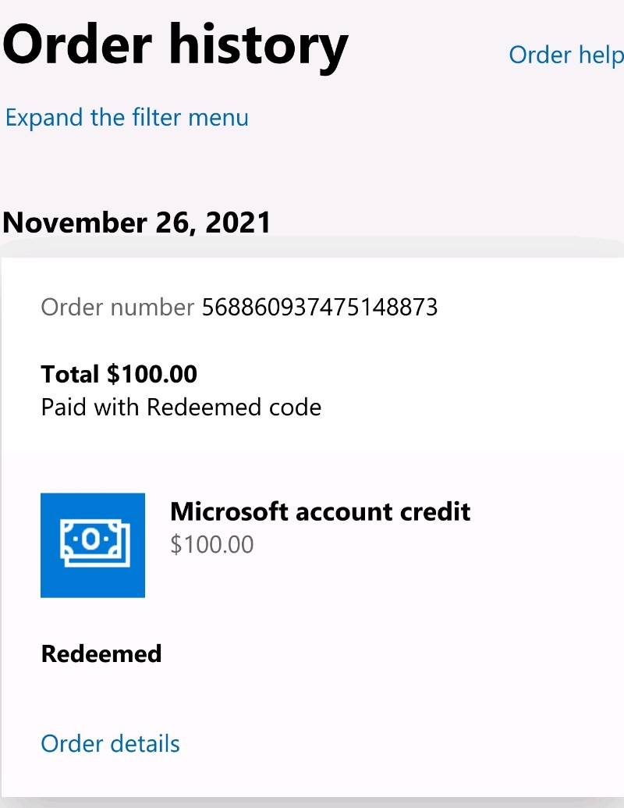
Task: Click the bold $100.00 total amount
Action: 152,375
